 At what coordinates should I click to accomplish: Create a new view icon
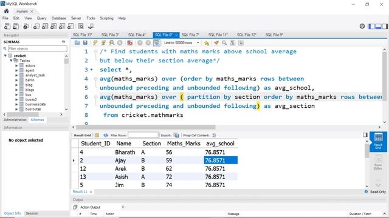pos(53,26)
